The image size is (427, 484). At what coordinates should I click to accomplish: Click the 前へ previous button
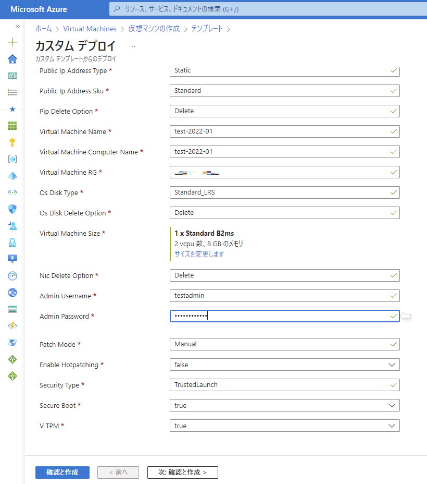(118, 473)
